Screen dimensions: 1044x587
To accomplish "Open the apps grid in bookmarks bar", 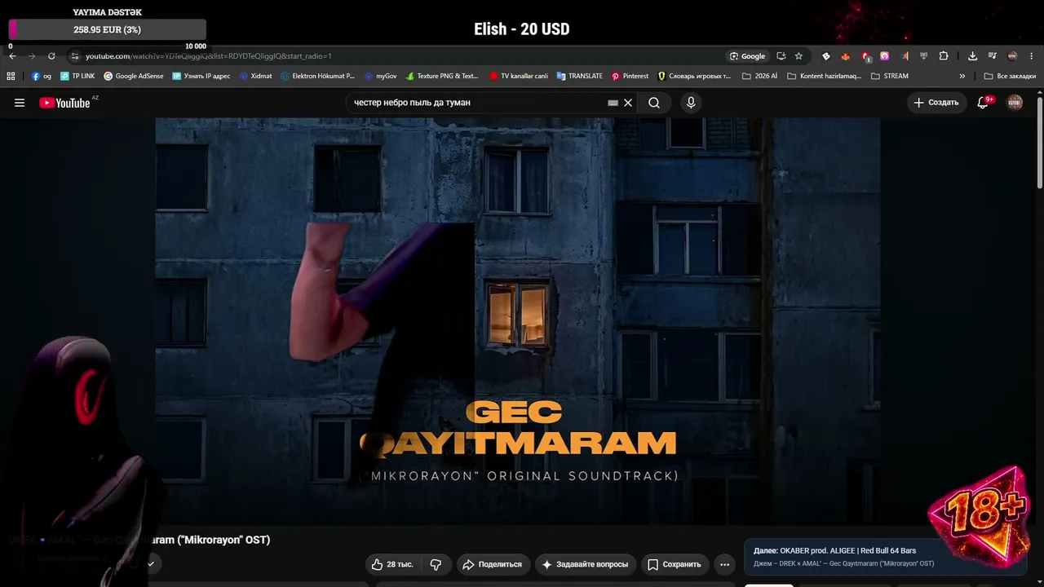I will 11,76.
